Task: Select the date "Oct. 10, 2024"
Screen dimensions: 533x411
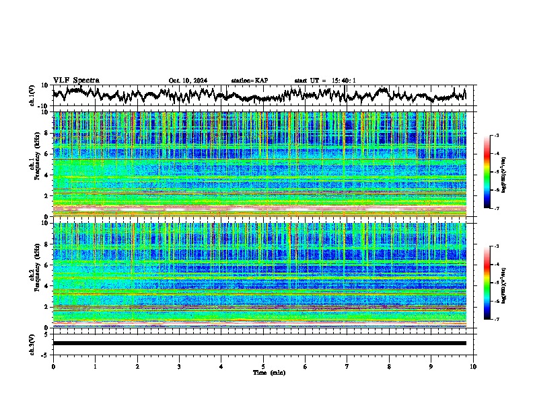Action: click(x=188, y=81)
